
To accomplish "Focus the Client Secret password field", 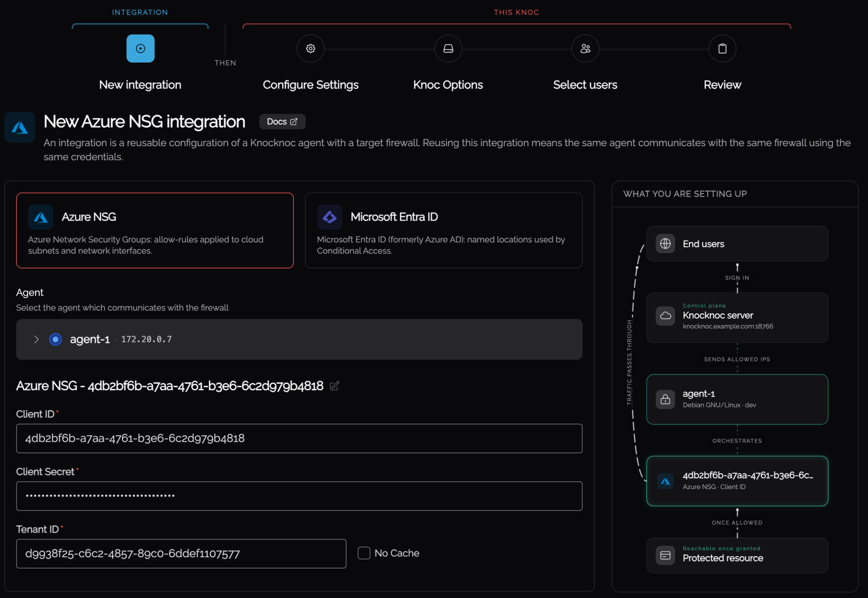I will point(299,496).
